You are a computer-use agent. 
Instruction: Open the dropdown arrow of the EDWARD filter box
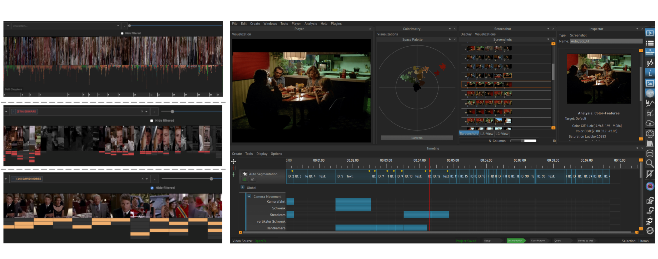[146, 112]
